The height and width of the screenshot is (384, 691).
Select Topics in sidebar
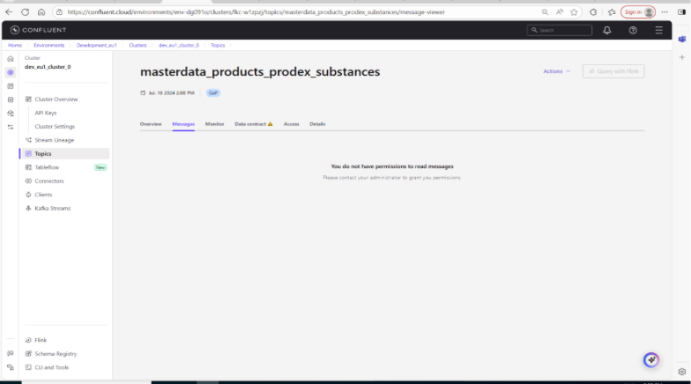[x=65, y=153]
